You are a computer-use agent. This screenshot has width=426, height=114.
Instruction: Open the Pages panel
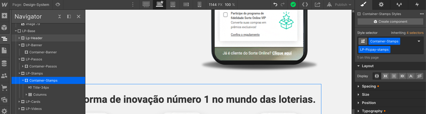pos(4,50)
